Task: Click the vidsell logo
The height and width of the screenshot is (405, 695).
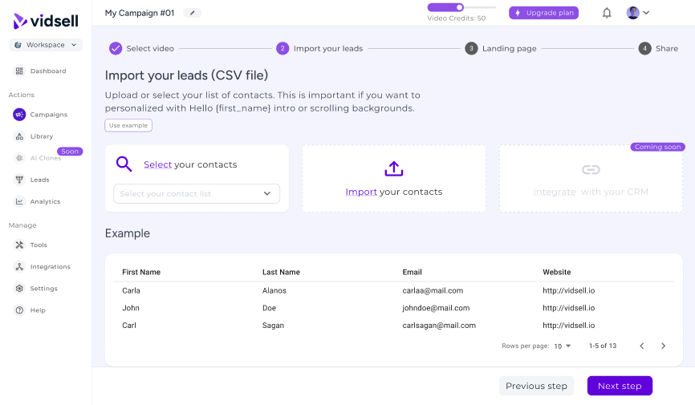Action: [x=46, y=21]
